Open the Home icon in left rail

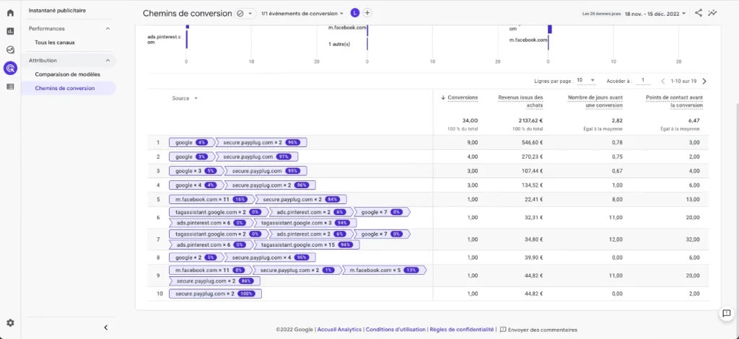(x=10, y=13)
